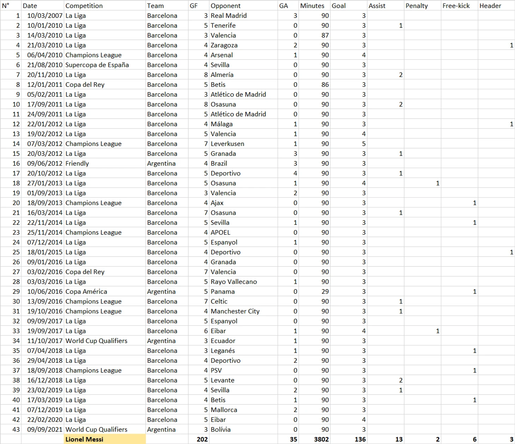Select the GF total cell 202
Image resolution: width=515 pixels, height=444 pixels.
tap(199, 439)
